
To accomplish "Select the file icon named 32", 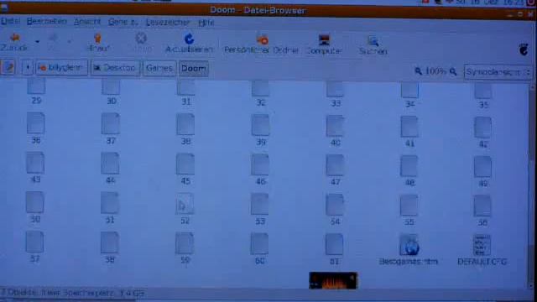I will point(260,88).
